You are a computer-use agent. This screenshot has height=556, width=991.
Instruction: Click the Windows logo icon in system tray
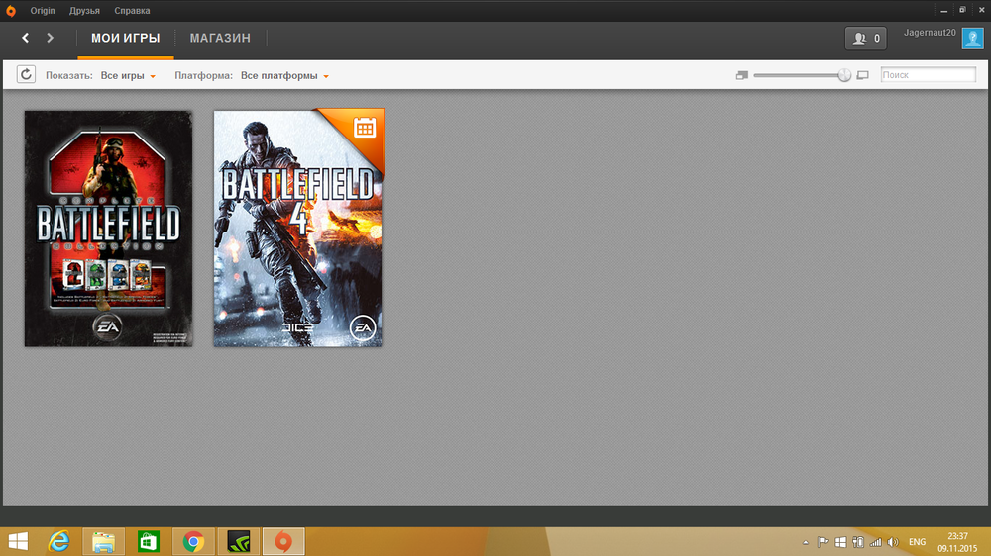pos(840,542)
